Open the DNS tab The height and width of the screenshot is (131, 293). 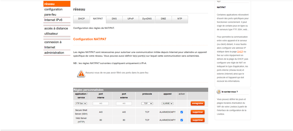pyautogui.click(x=114, y=19)
